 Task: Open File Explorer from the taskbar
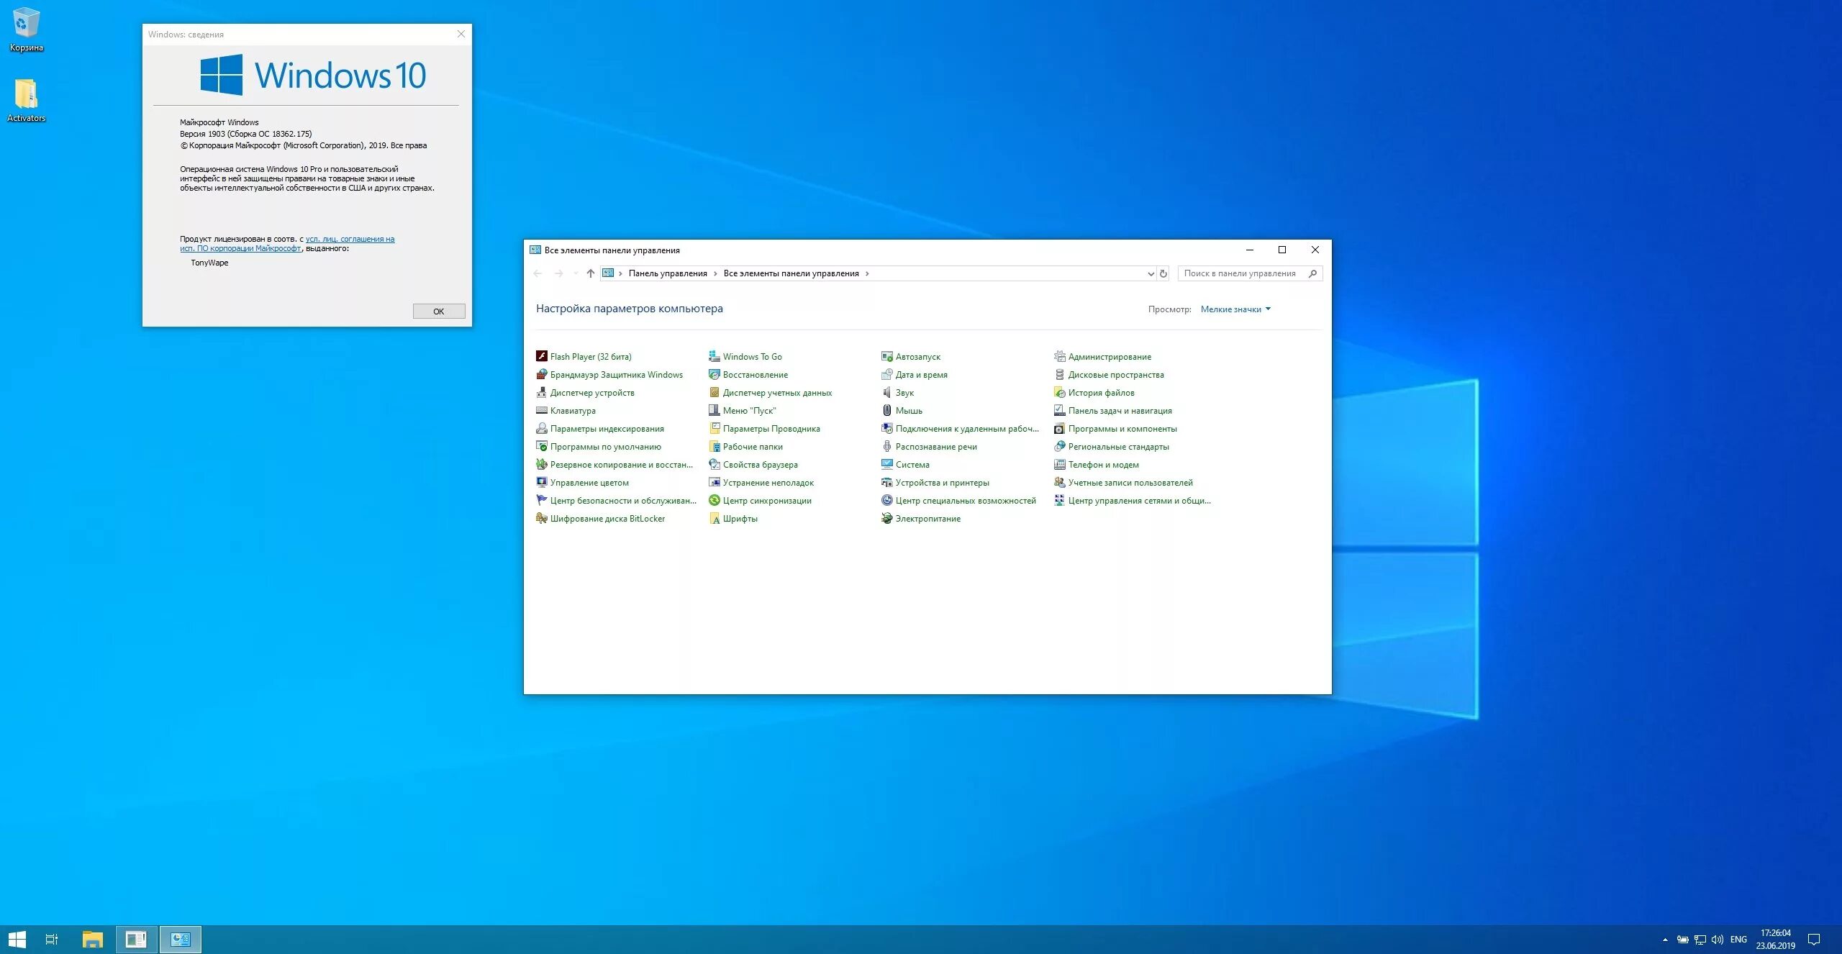[93, 939]
